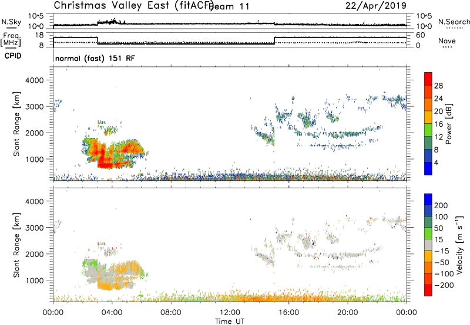Screen dimensions: 470x325
Task: Click the 'N.Sky' legend label
Action: pos(11,22)
